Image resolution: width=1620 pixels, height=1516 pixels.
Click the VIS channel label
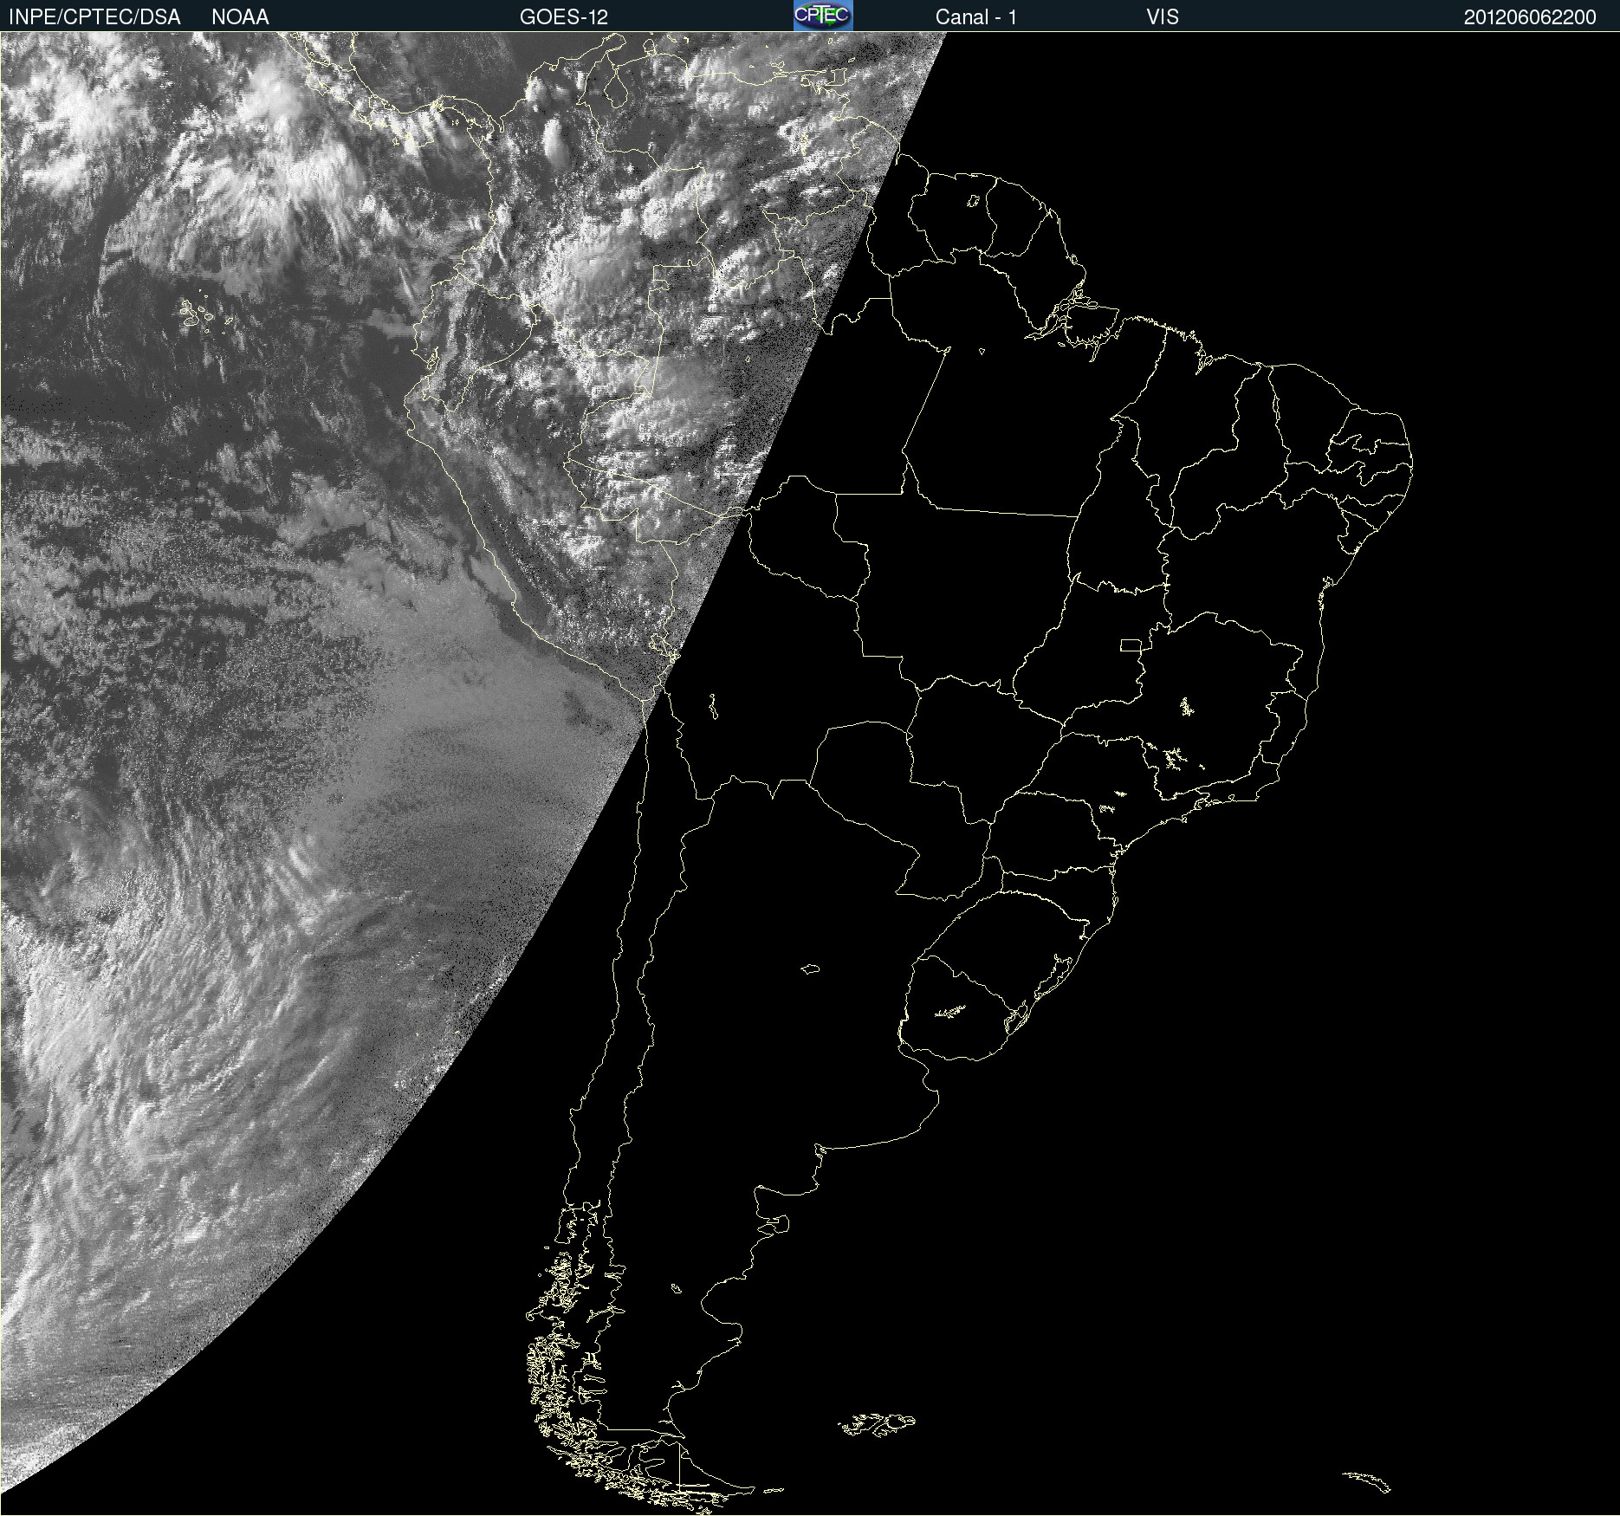pos(1163,17)
